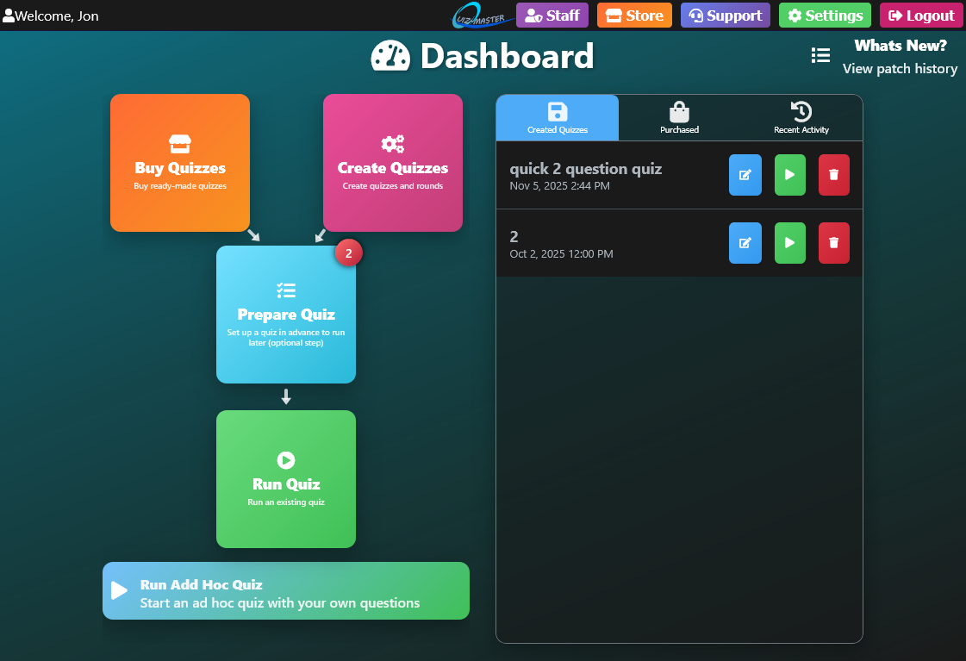Open Settings from the top bar
966x661 pixels.
pyautogui.click(x=825, y=15)
